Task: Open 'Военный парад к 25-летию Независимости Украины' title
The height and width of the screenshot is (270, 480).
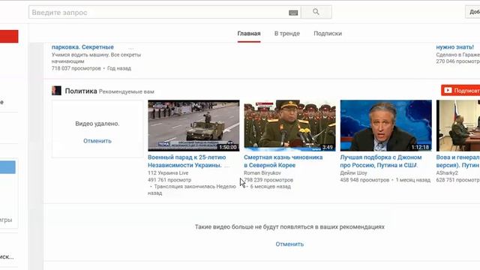Action: click(187, 161)
